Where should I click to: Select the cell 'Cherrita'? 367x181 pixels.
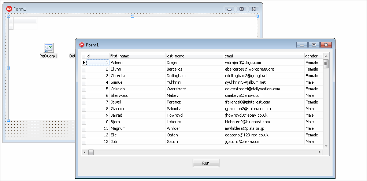point(138,76)
